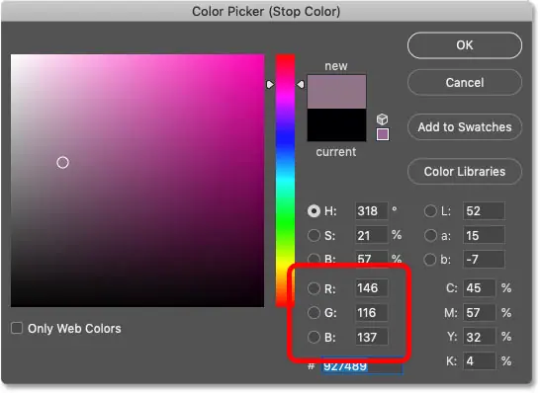Viewport: 540px width, 393px height.
Task: Click the circular color marker in the field
Action: pyautogui.click(x=62, y=162)
